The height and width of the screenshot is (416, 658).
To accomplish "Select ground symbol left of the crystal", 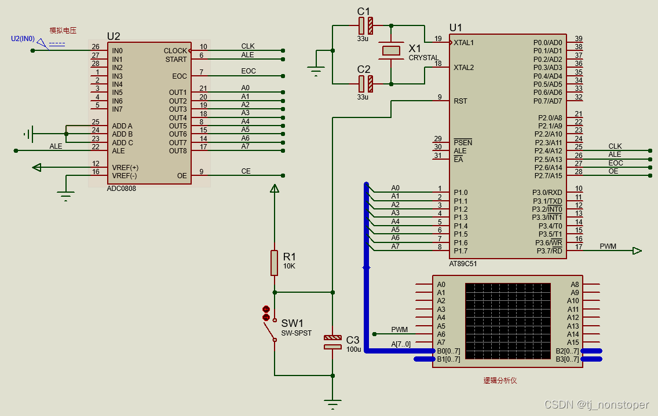I will click(x=316, y=71).
